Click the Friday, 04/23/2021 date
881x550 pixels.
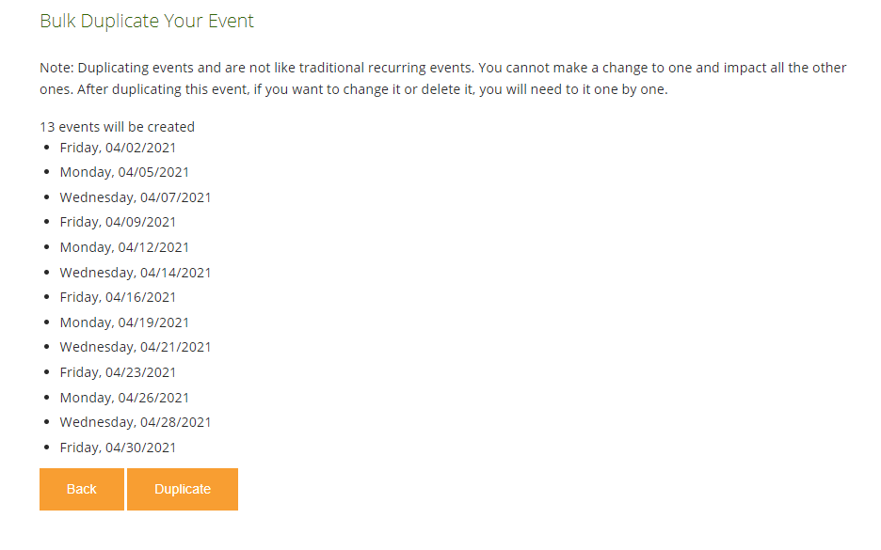click(118, 372)
